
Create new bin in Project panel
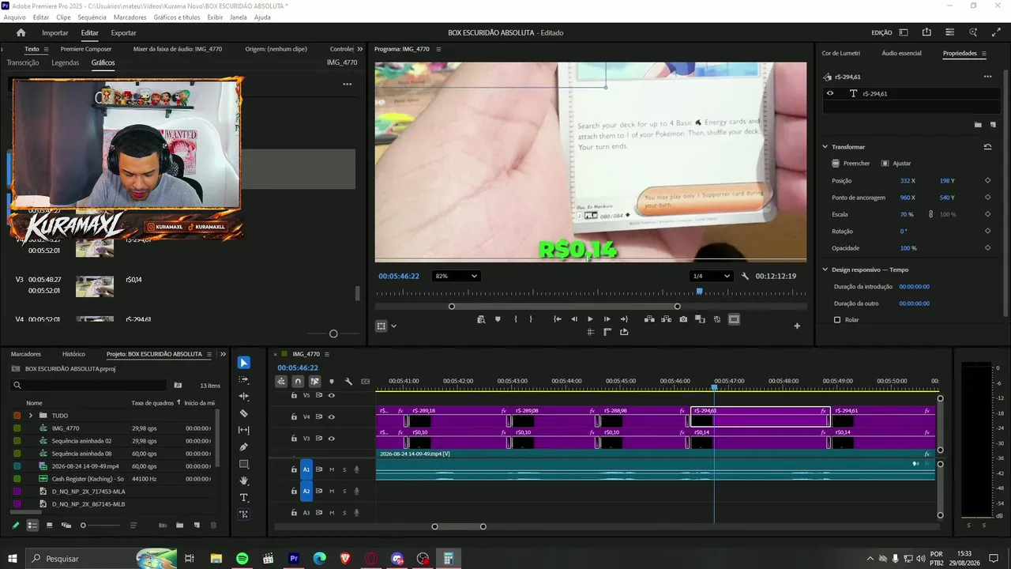[179, 526]
